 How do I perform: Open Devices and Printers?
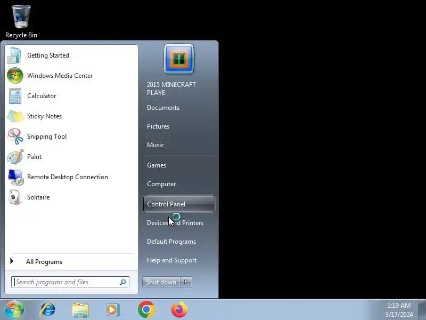coord(175,223)
